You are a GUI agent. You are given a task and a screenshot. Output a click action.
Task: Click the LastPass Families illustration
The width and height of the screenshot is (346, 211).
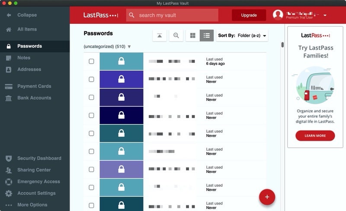coord(315,85)
